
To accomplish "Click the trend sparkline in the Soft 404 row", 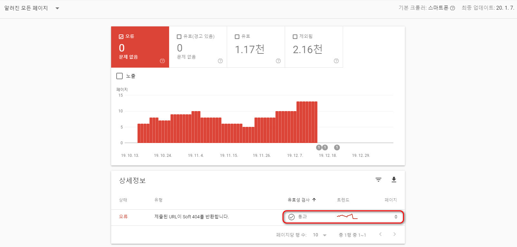I will [347, 216].
